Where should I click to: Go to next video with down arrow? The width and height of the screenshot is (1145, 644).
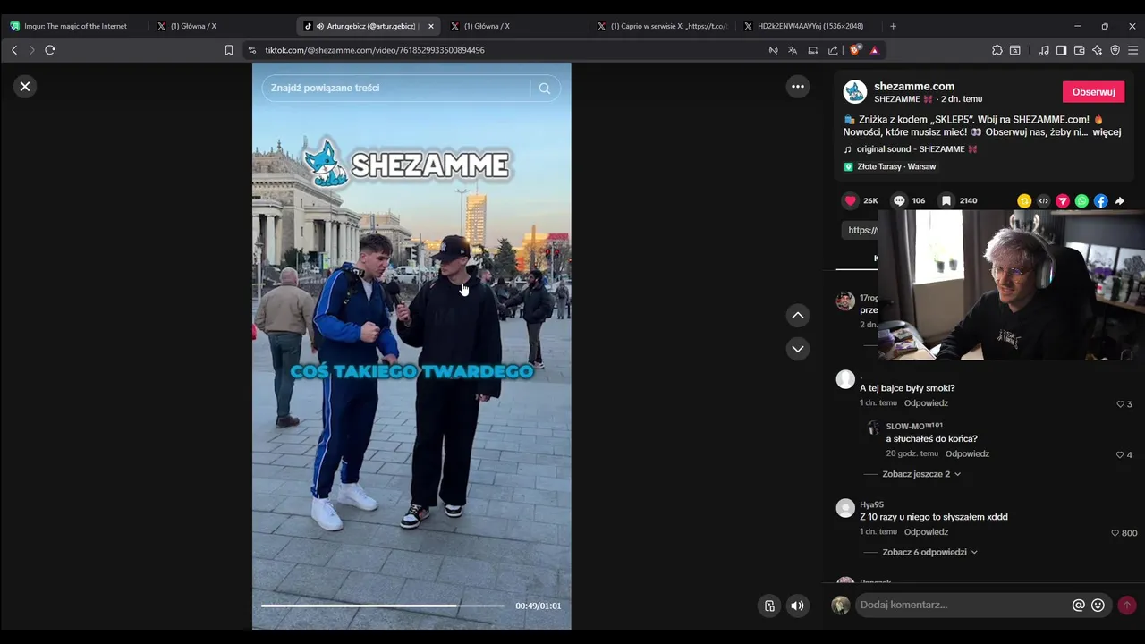(798, 349)
